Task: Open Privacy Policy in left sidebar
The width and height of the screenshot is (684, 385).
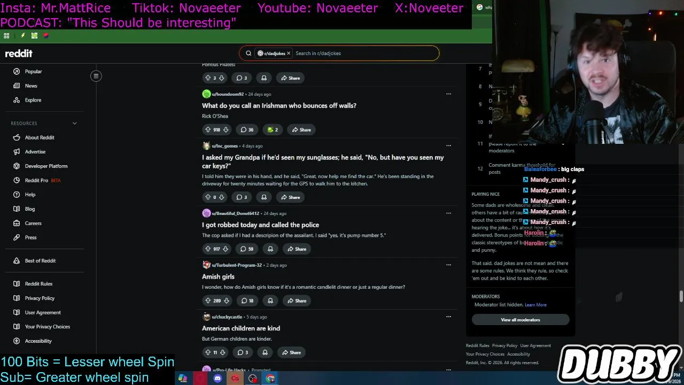Action: tap(40, 298)
